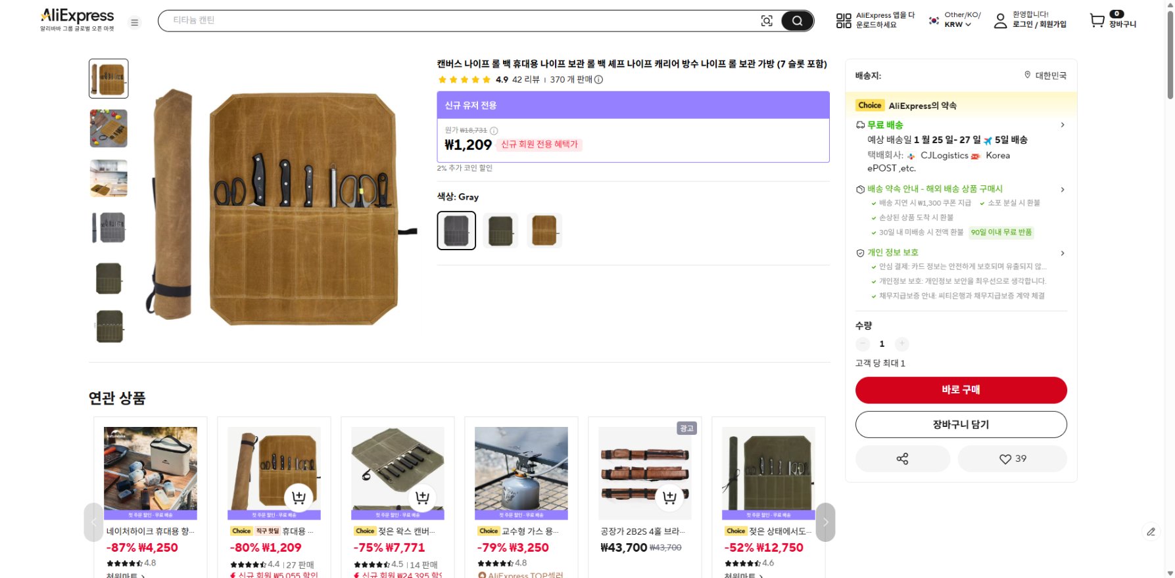This screenshot has width=1175, height=578.
Task: Add wax canvas roll to cart from card
Action: click(421, 498)
